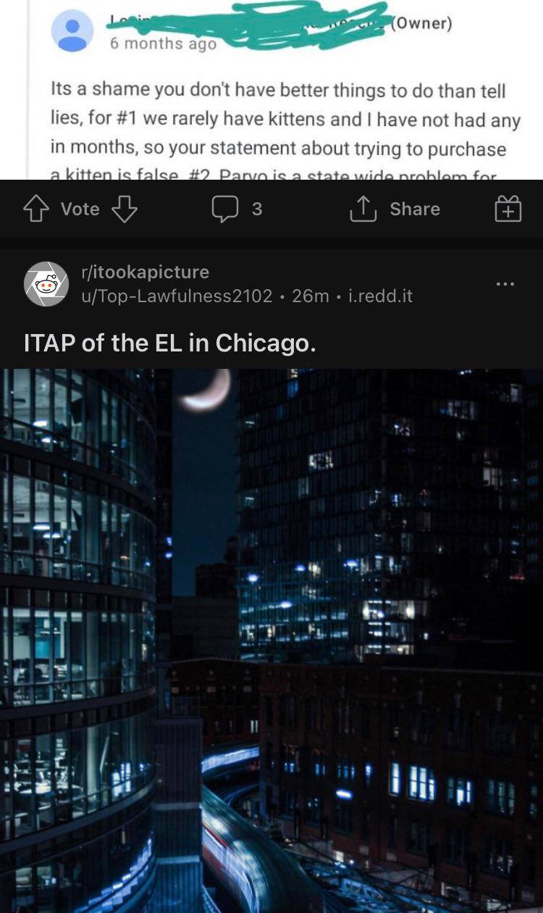Tap the Share button label
This screenshot has height=913, width=543.
[415, 209]
